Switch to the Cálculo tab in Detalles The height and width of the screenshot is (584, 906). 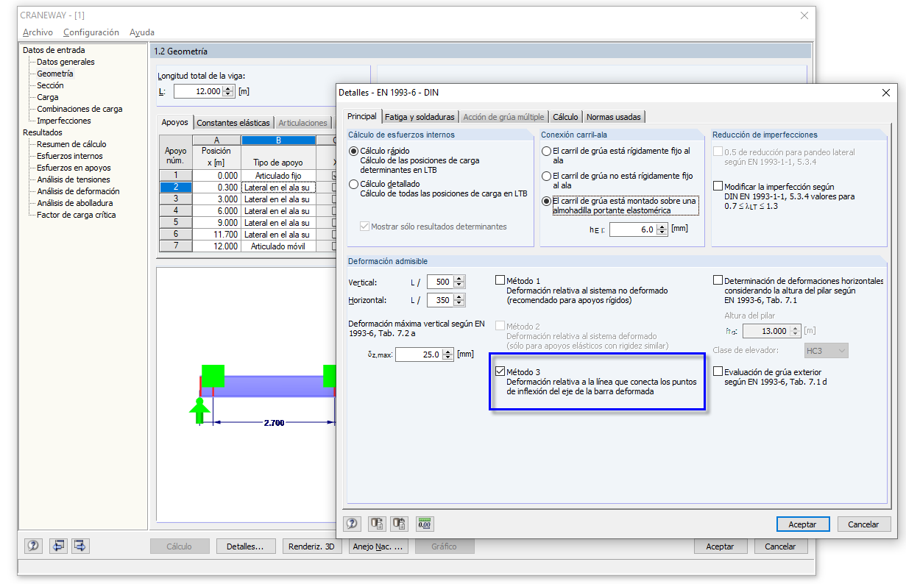565,117
